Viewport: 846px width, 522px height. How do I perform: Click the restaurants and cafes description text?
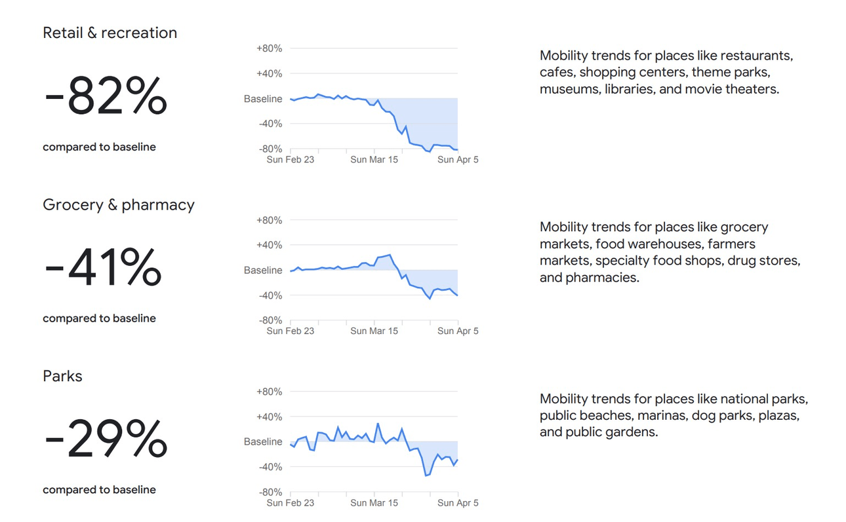pos(666,72)
